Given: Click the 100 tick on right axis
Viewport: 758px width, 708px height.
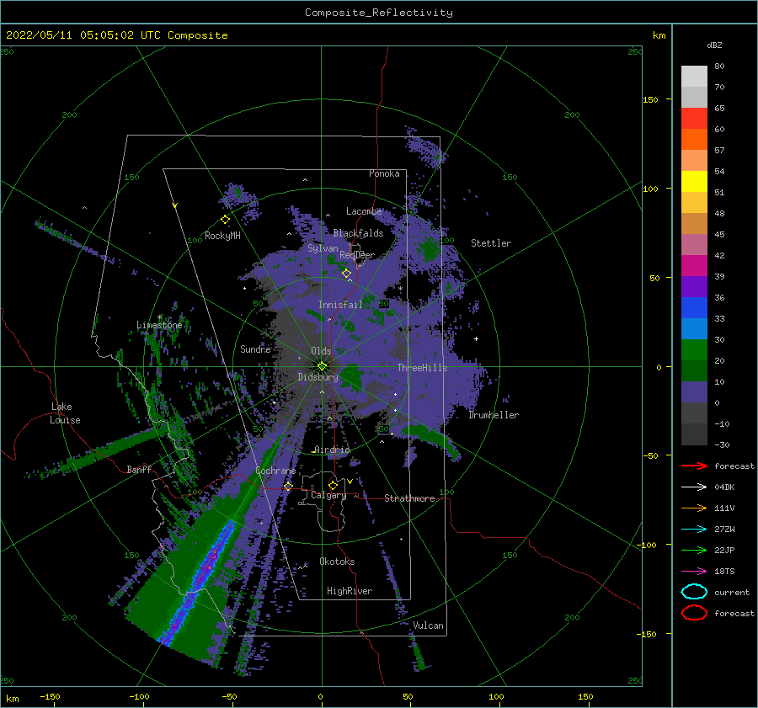Looking at the screenshot, I should pyautogui.click(x=650, y=189).
